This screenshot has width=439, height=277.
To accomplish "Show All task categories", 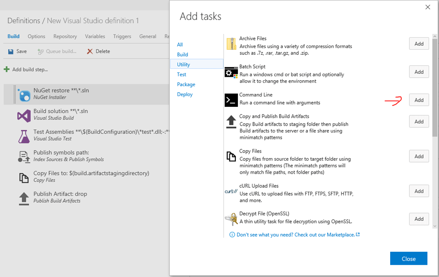I will click(180, 45).
